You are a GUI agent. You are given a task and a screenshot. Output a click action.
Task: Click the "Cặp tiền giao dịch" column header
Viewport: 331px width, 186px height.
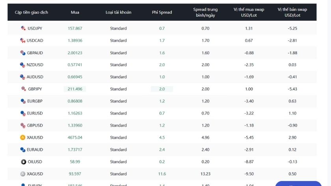pos(32,12)
